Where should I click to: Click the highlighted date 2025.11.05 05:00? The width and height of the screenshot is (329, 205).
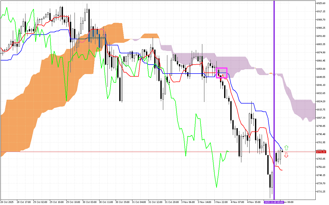274,202
